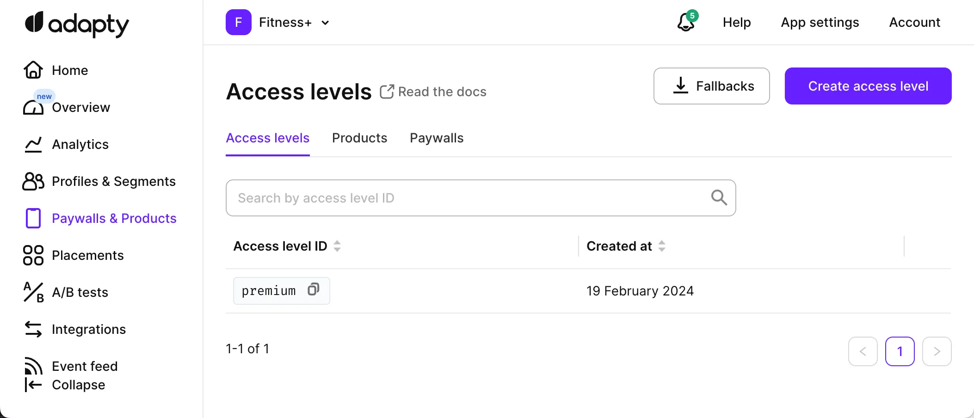
Task: Open the Event feed
Action: (x=85, y=366)
